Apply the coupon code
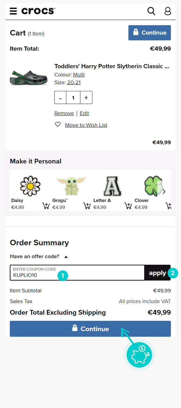This screenshot has width=181, height=408. (157, 273)
